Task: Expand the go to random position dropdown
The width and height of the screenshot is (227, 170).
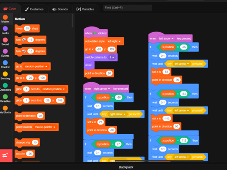Action: pos(36,67)
